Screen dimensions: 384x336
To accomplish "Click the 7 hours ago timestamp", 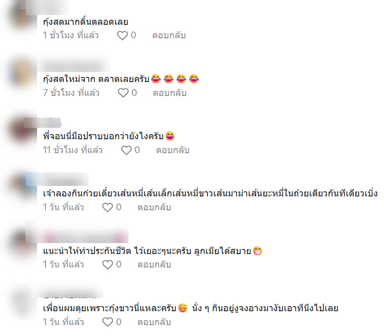I will tap(71, 93).
